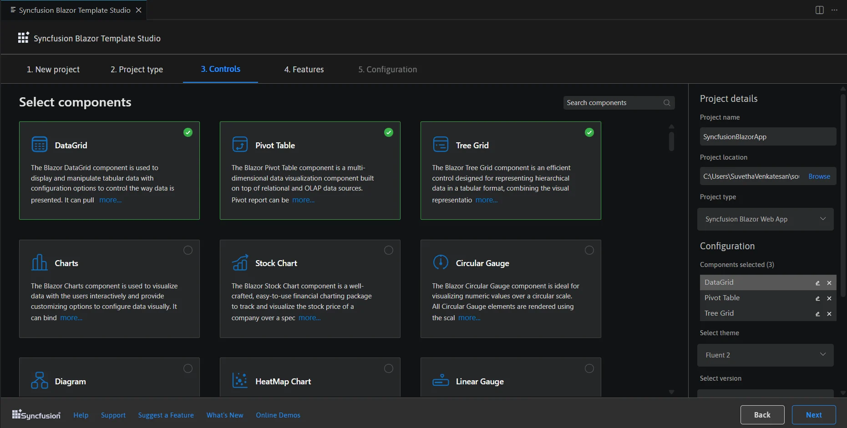Click the DataGrid component icon

(x=40, y=144)
